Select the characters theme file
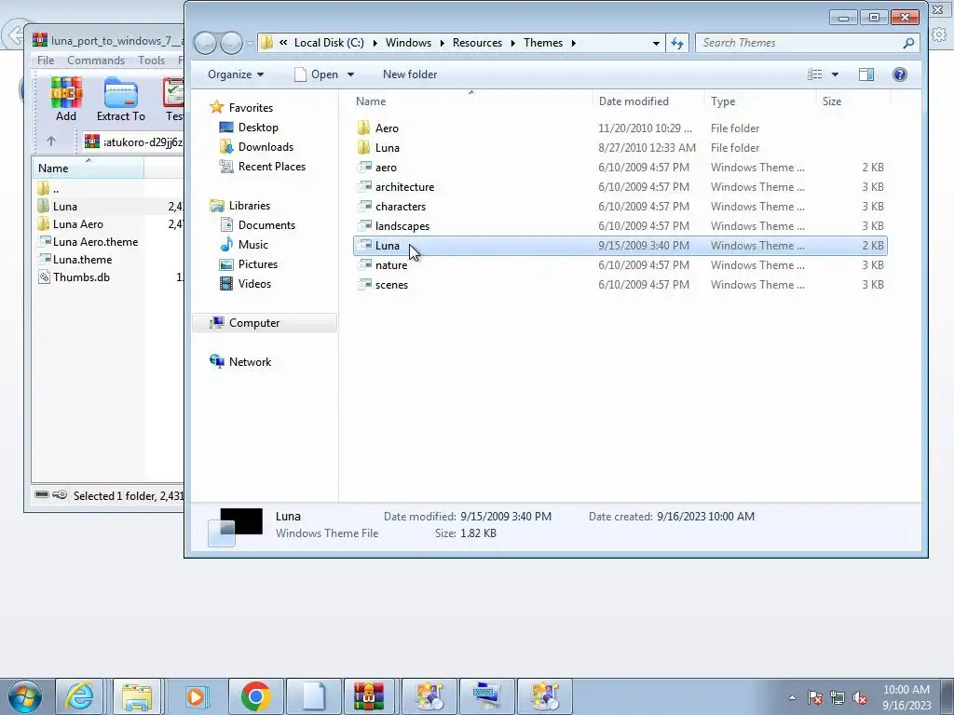 click(x=620, y=206)
